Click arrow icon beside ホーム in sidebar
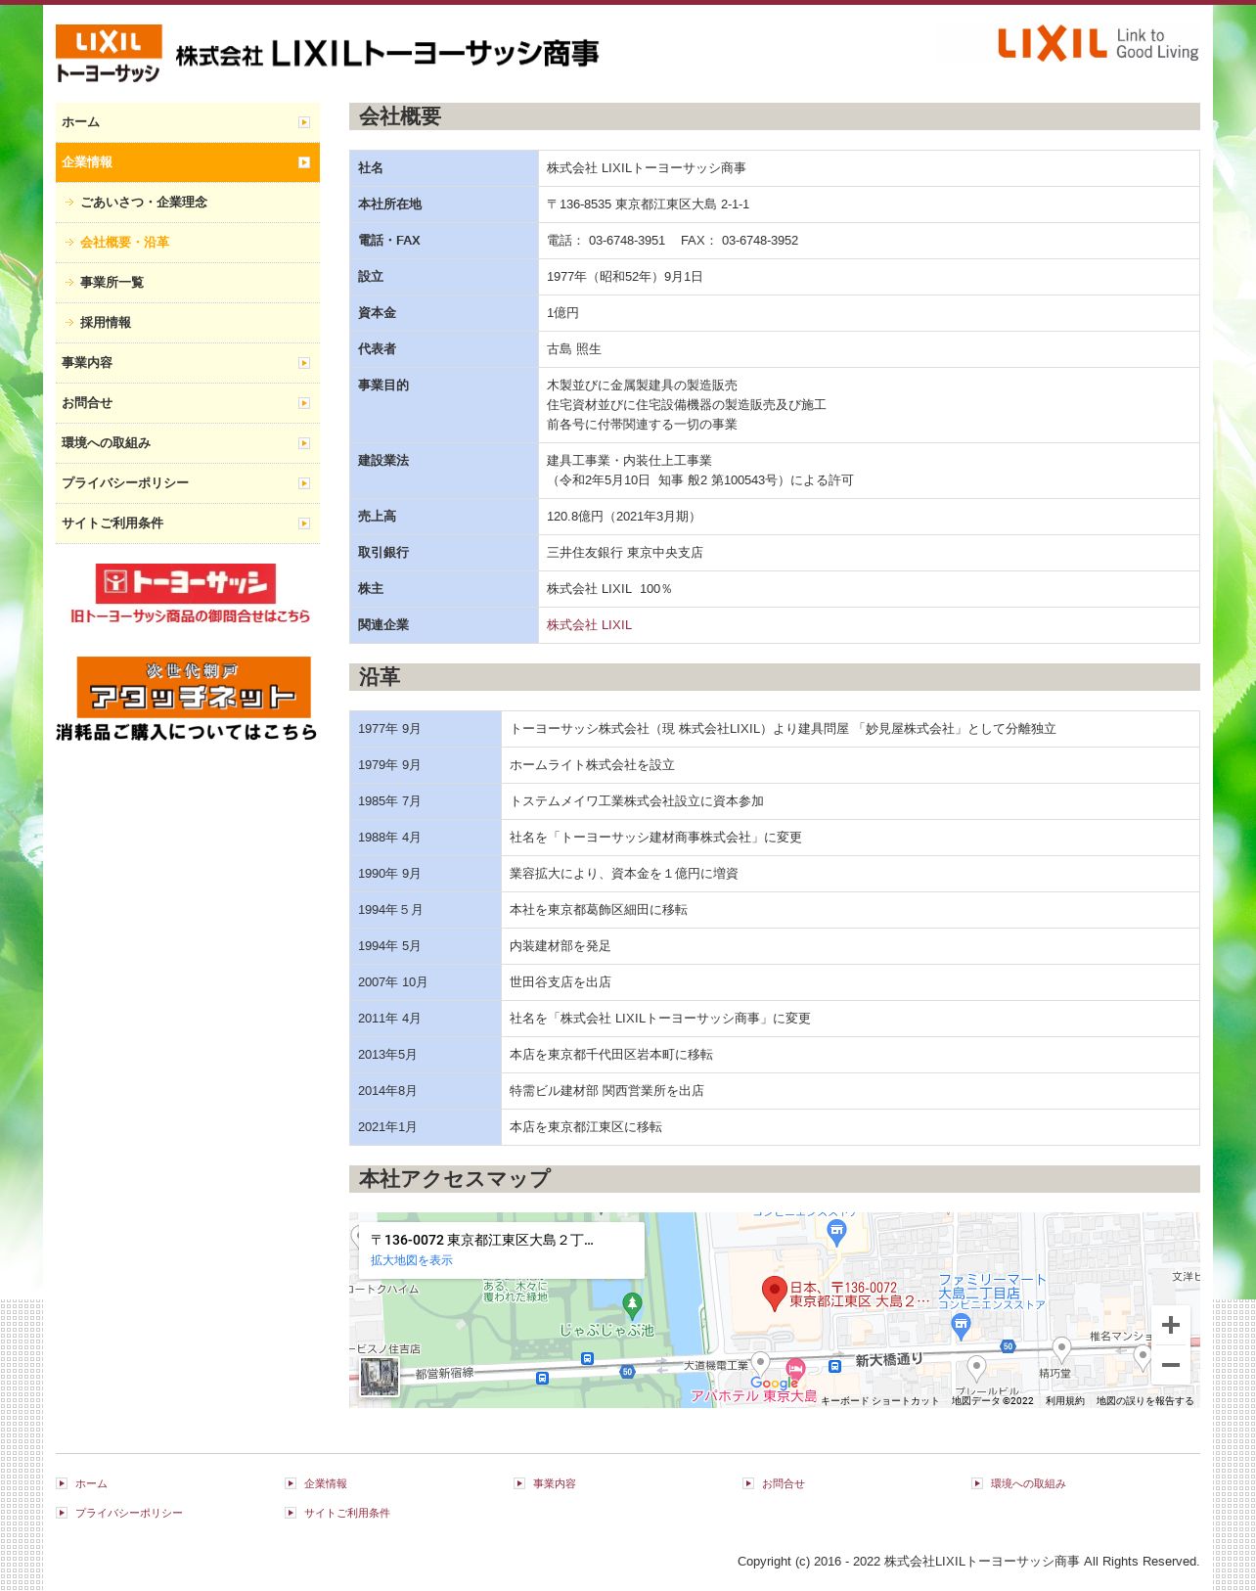This screenshot has height=1591, width=1256. tap(304, 122)
